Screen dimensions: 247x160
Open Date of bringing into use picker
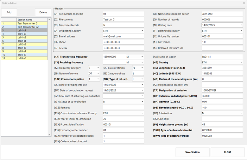click(142, 85)
